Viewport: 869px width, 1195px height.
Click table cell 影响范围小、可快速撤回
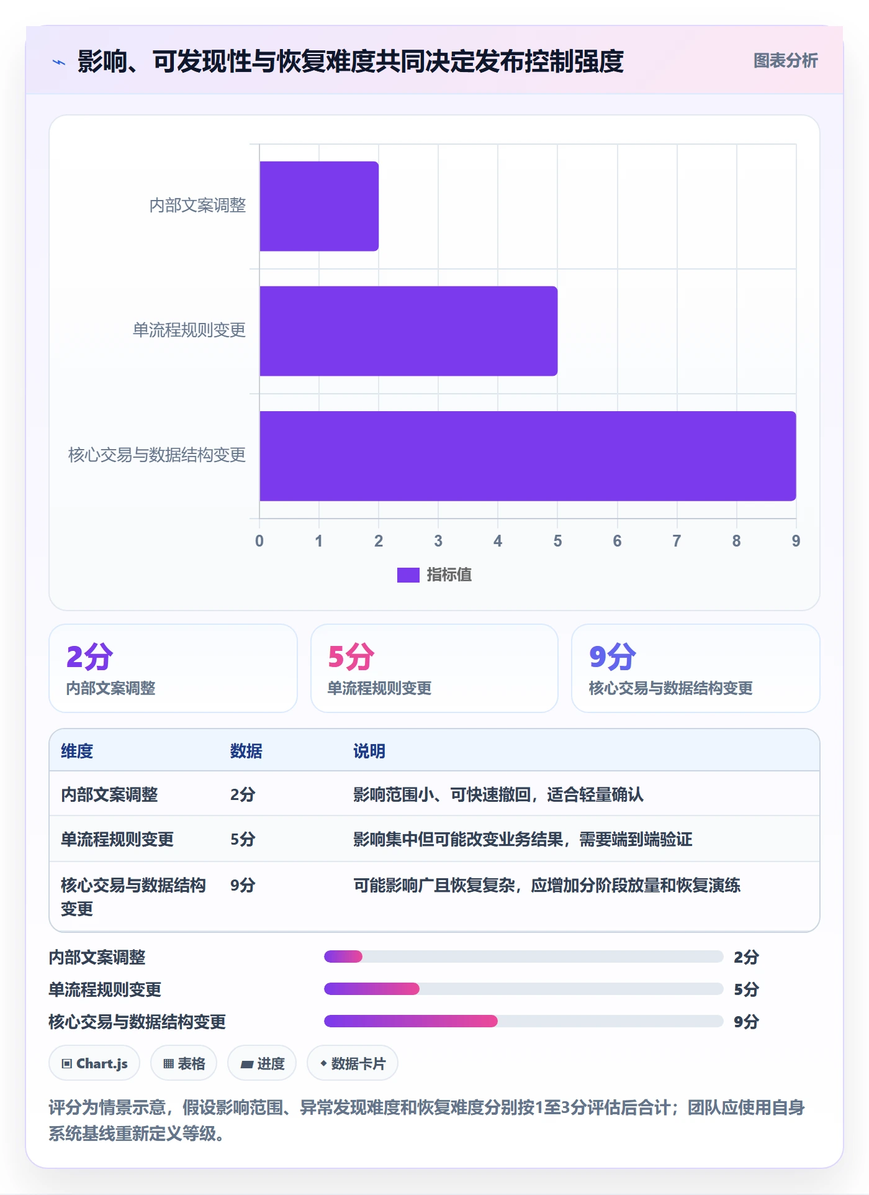click(x=498, y=794)
